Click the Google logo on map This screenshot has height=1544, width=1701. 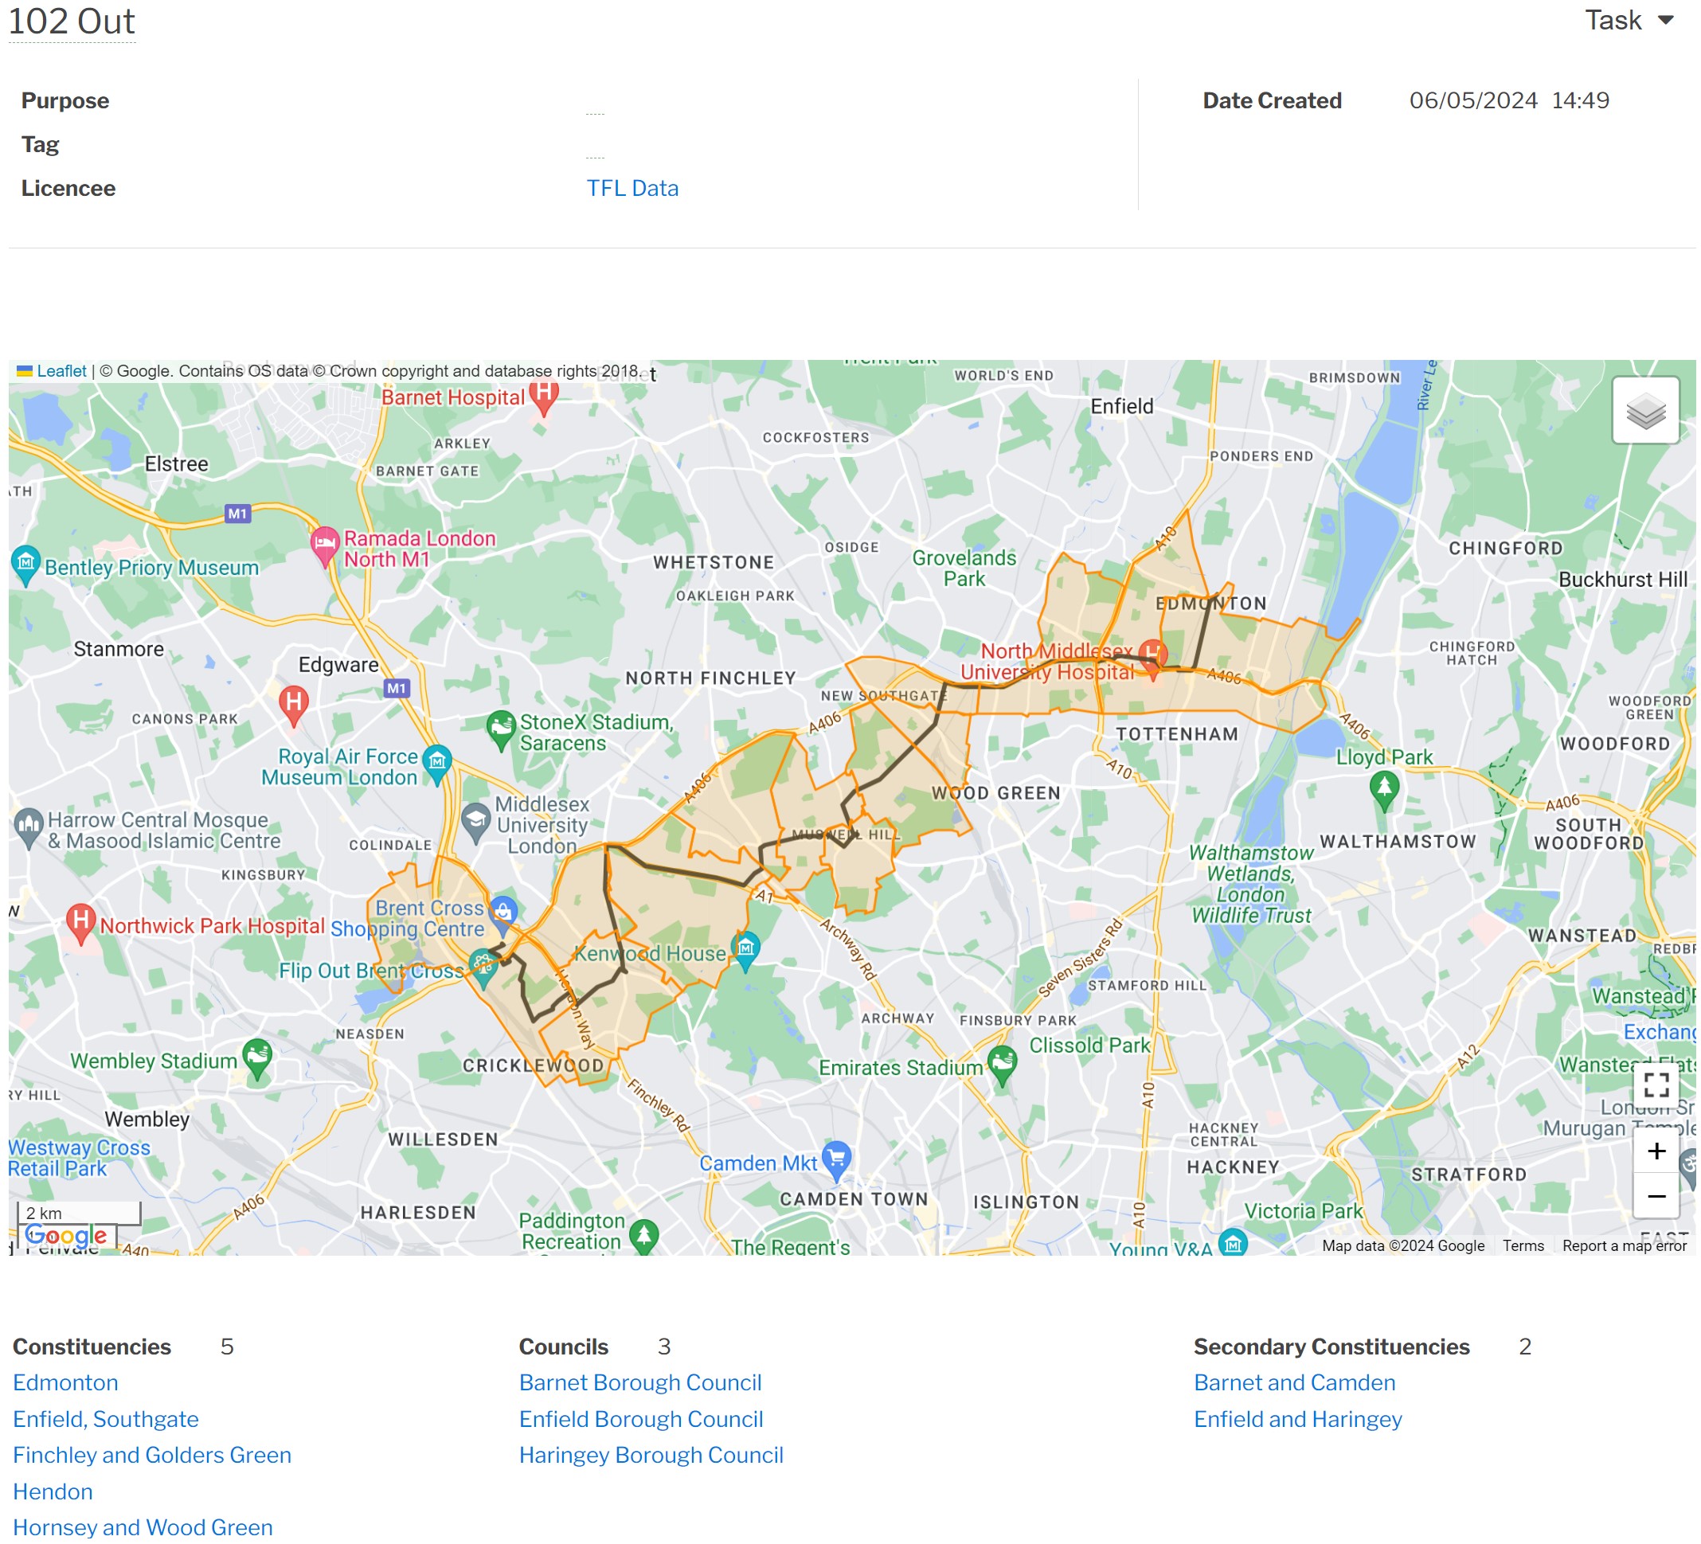pos(66,1237)
